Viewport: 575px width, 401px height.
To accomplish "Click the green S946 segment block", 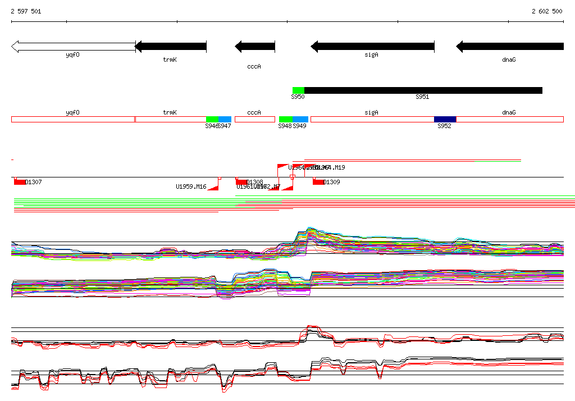I will coord(212,119).
